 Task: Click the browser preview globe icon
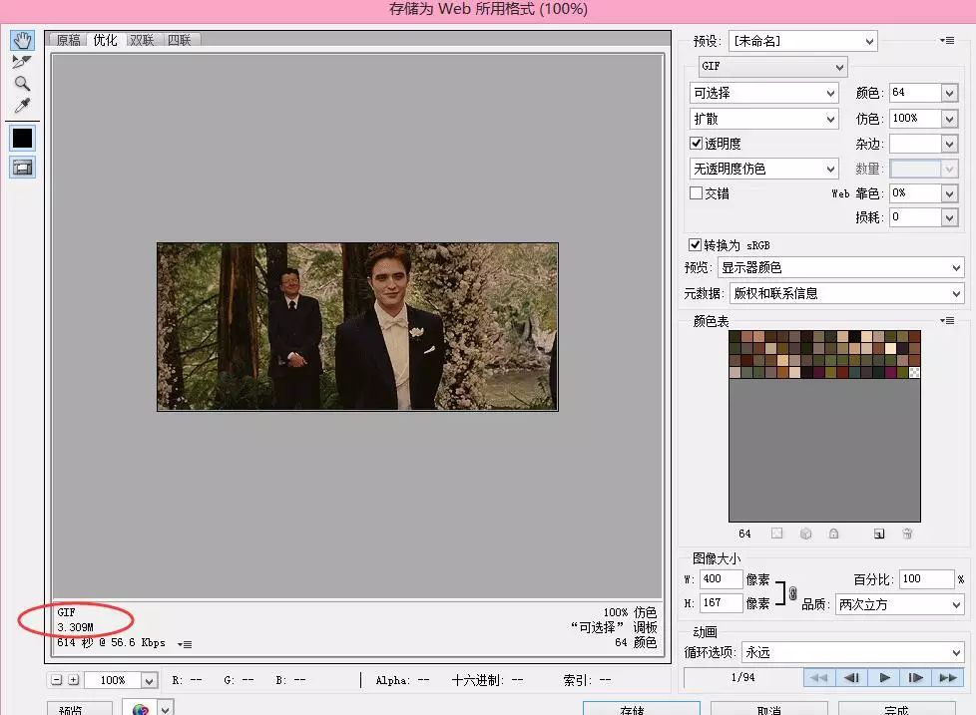coord(140,709)
